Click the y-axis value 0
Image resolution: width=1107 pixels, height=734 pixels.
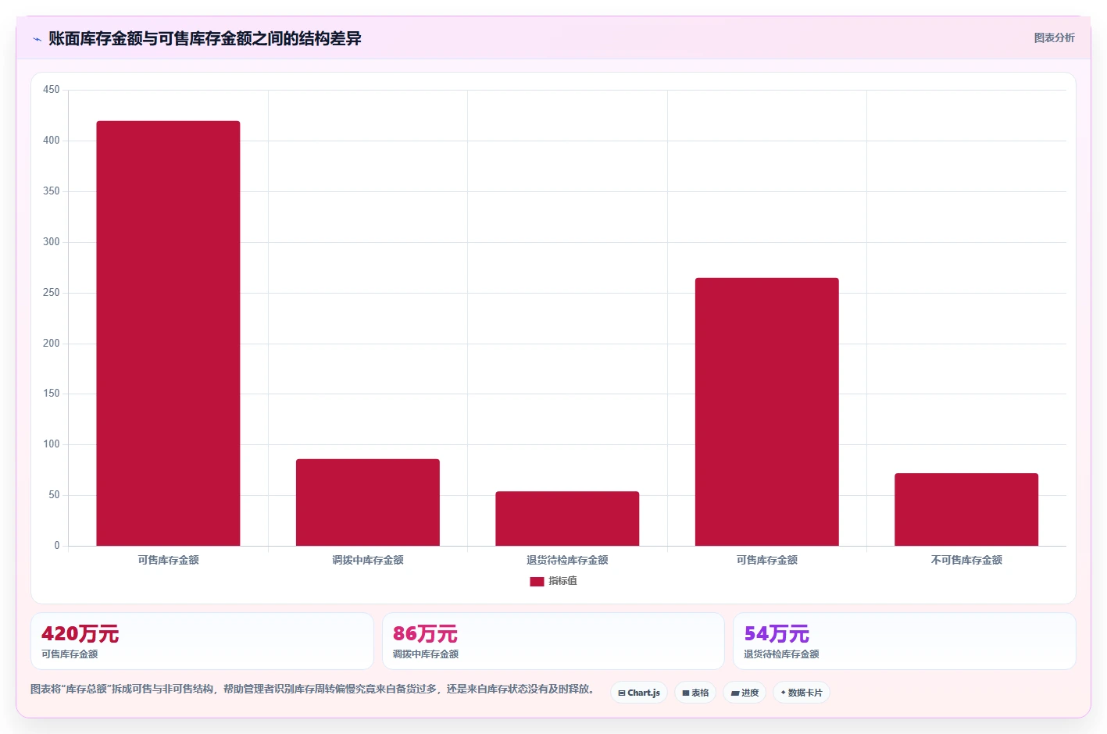click(57, 546)
